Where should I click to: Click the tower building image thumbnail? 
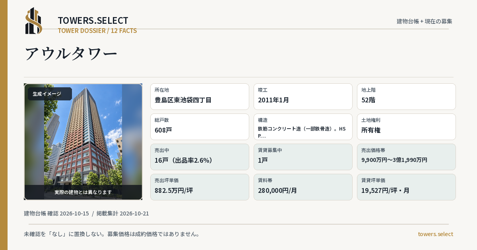pos(83,142)
